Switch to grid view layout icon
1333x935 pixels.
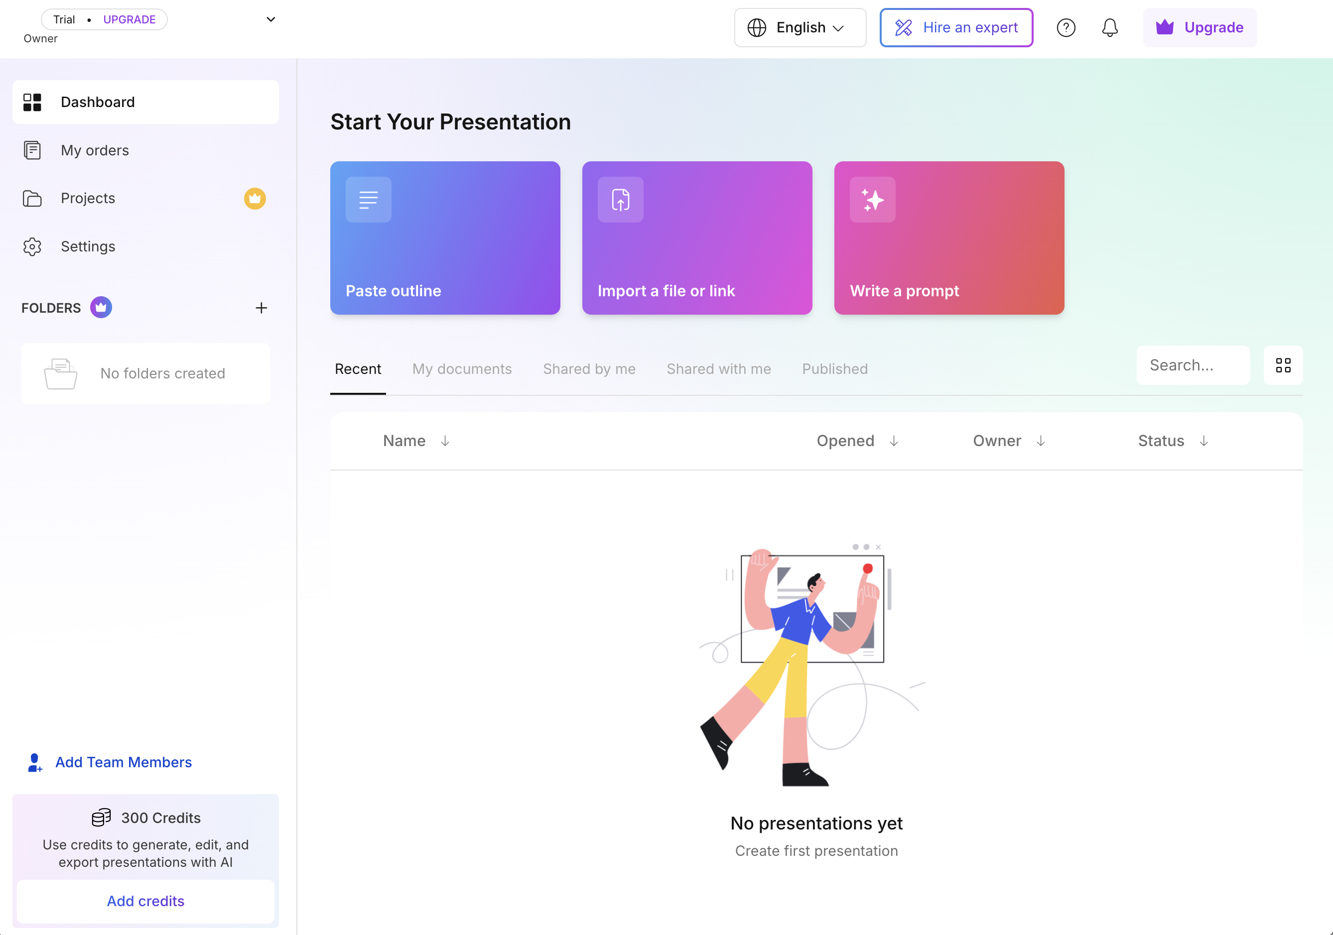[1283, 365]
